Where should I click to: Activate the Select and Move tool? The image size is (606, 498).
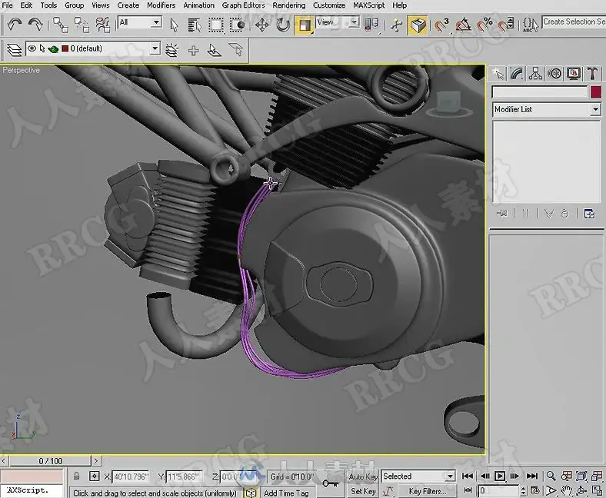point(261,25)
